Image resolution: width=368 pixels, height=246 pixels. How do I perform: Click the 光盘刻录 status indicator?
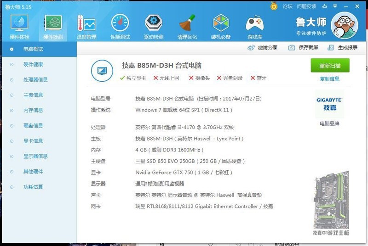230,78
